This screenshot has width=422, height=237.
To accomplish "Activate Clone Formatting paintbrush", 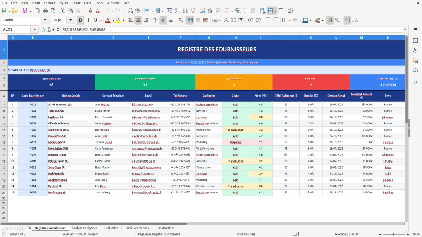I will click(x=90, y=11).
